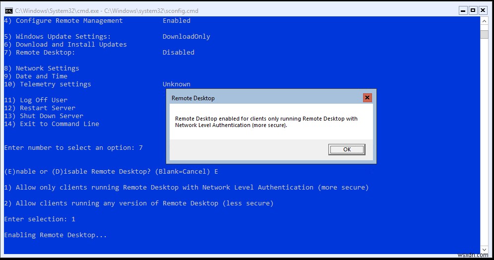This screenshot has width=494, height=260.
Task: Click '9) Date and Time' line
Action: point(36,76)
